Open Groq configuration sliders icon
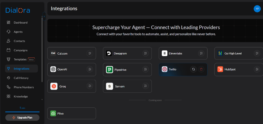The image size is (263, 124). point(90,86)
